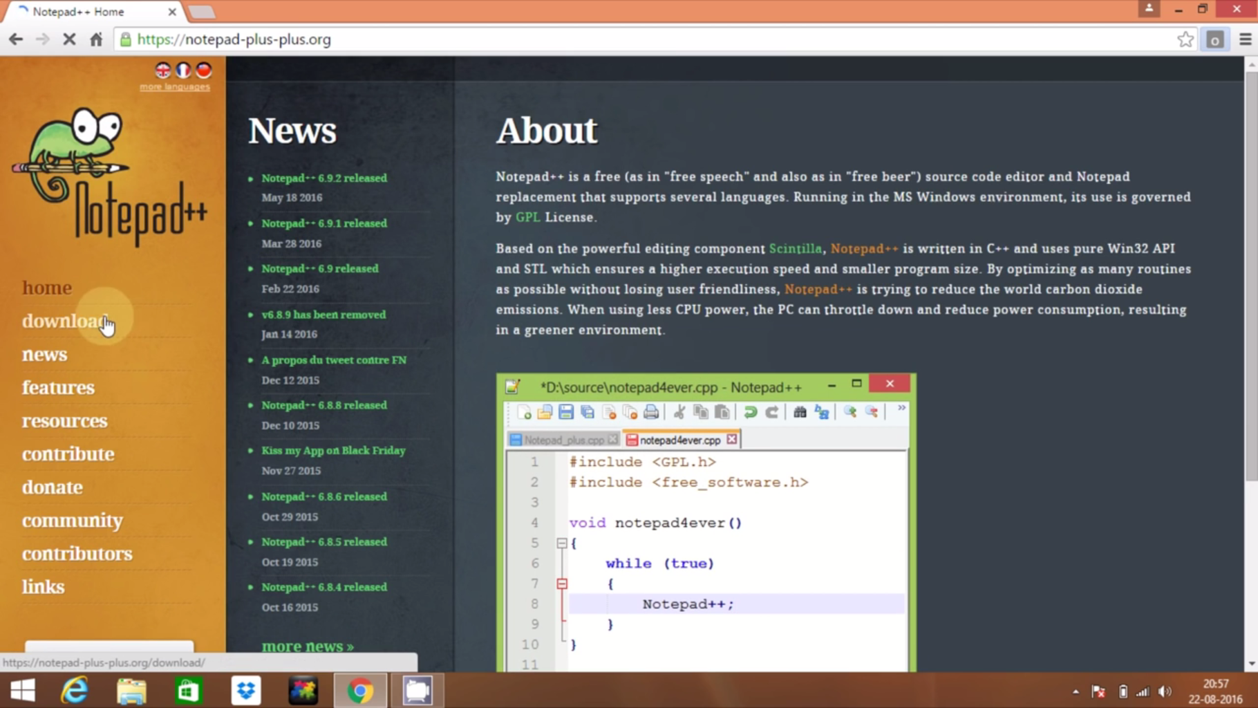Show hidden system tray icons
Image resolution: width=1258 pixels, height=708 pixels.
click(1076, 691)
